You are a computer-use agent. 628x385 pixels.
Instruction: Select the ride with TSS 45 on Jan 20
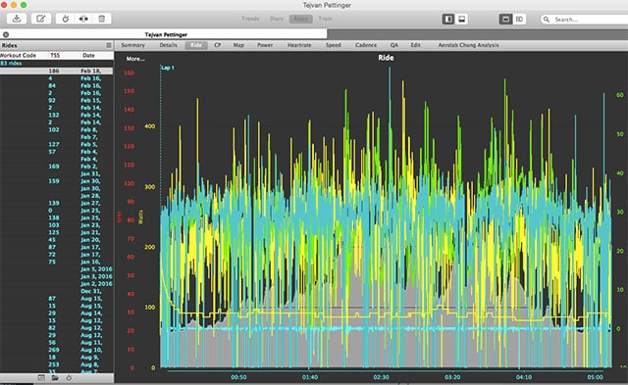[57, 240]
